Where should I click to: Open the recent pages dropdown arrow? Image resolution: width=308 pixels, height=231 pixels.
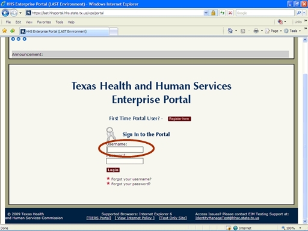tap(20, 13)
